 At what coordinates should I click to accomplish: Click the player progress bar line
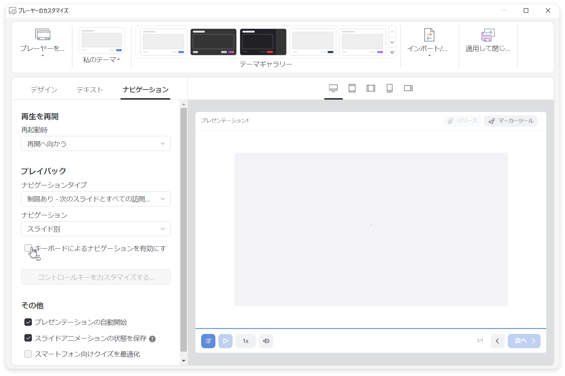(x=371, y=328)
